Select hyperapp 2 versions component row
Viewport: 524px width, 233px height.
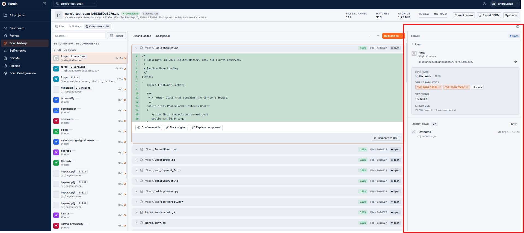pos(89,89)
